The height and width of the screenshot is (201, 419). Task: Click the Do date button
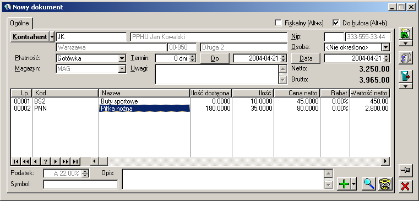(x=215, y=58)
